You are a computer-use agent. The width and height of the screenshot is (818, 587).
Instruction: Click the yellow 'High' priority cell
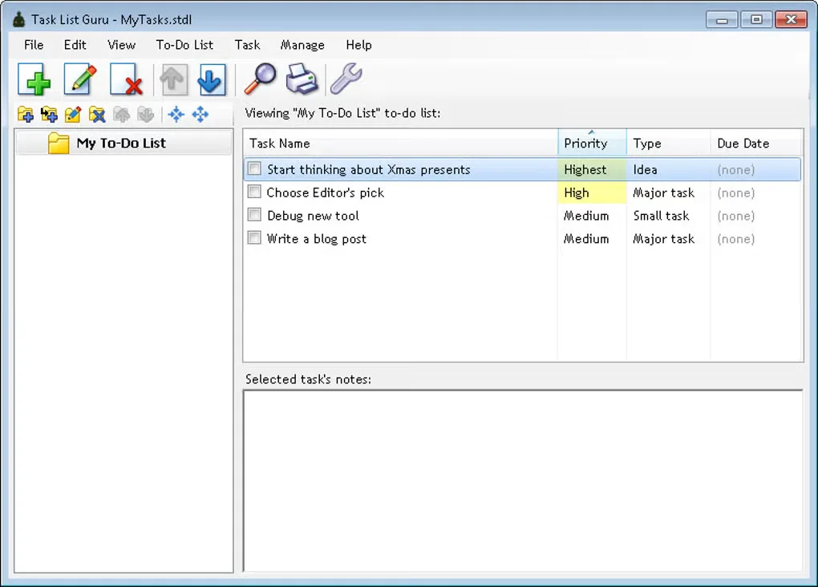592,192
